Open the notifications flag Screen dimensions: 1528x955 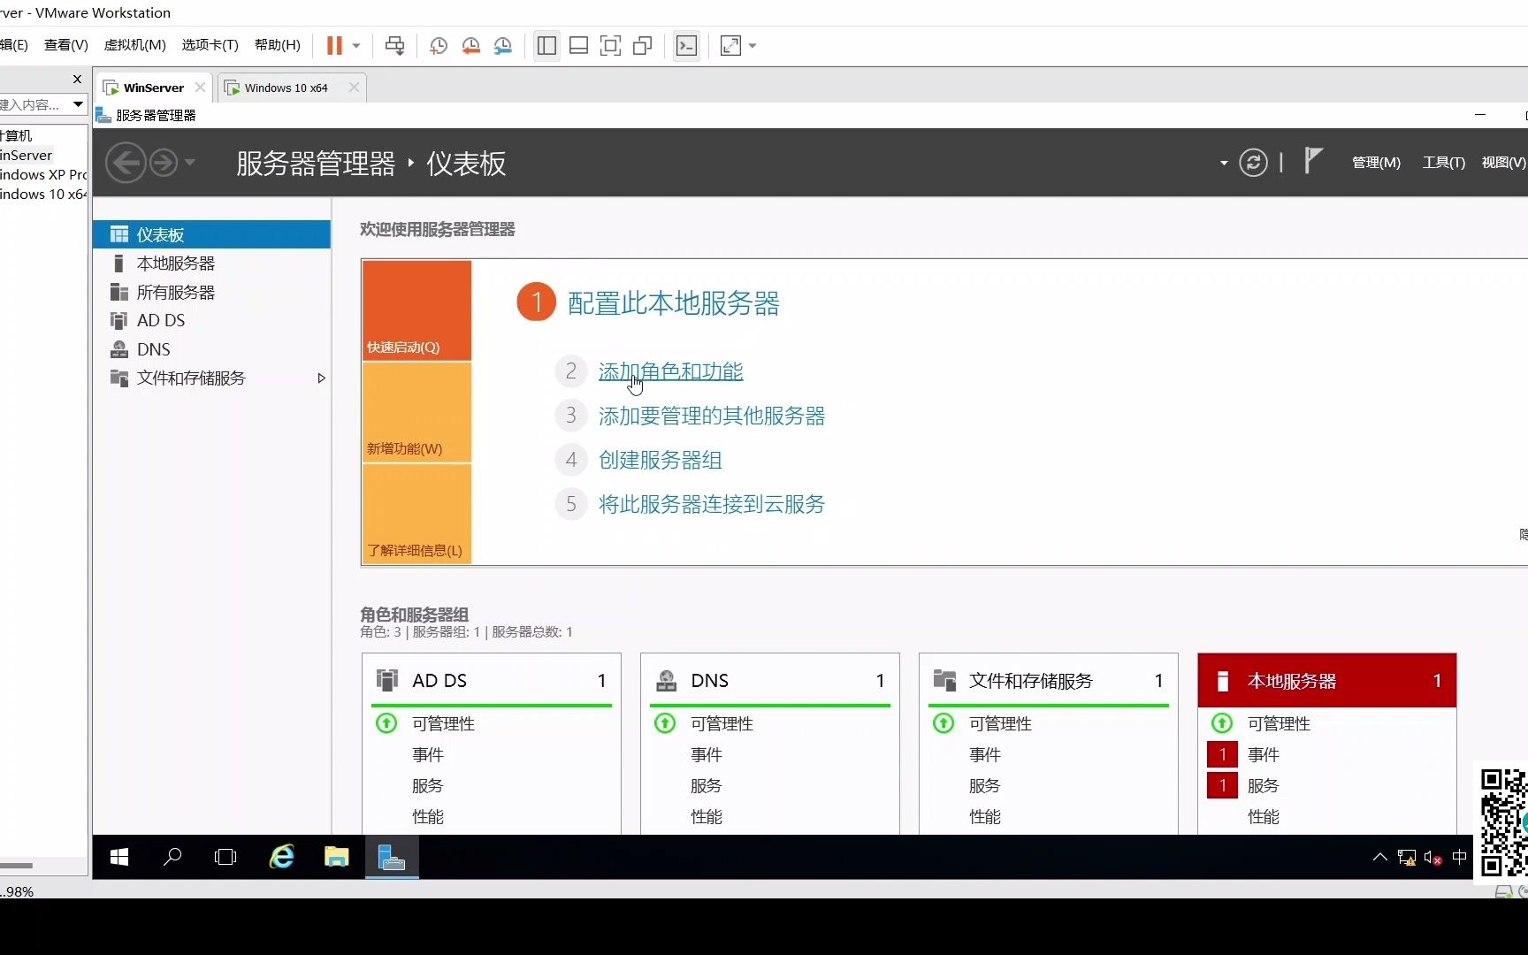tap(1314, 161)
